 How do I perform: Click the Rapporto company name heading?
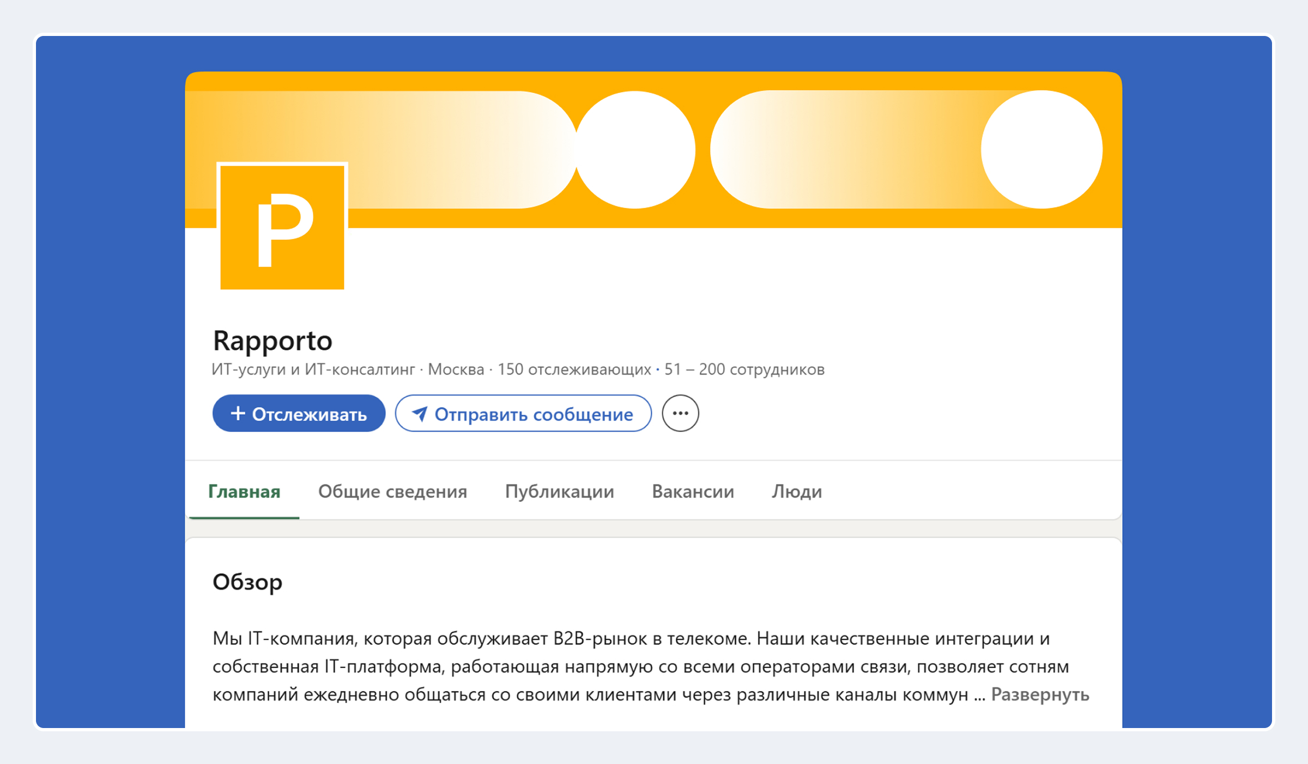pyautogui.click(x=272, y=341)
